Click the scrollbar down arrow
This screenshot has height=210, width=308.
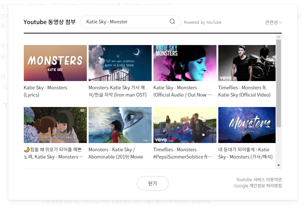point(278,165)
